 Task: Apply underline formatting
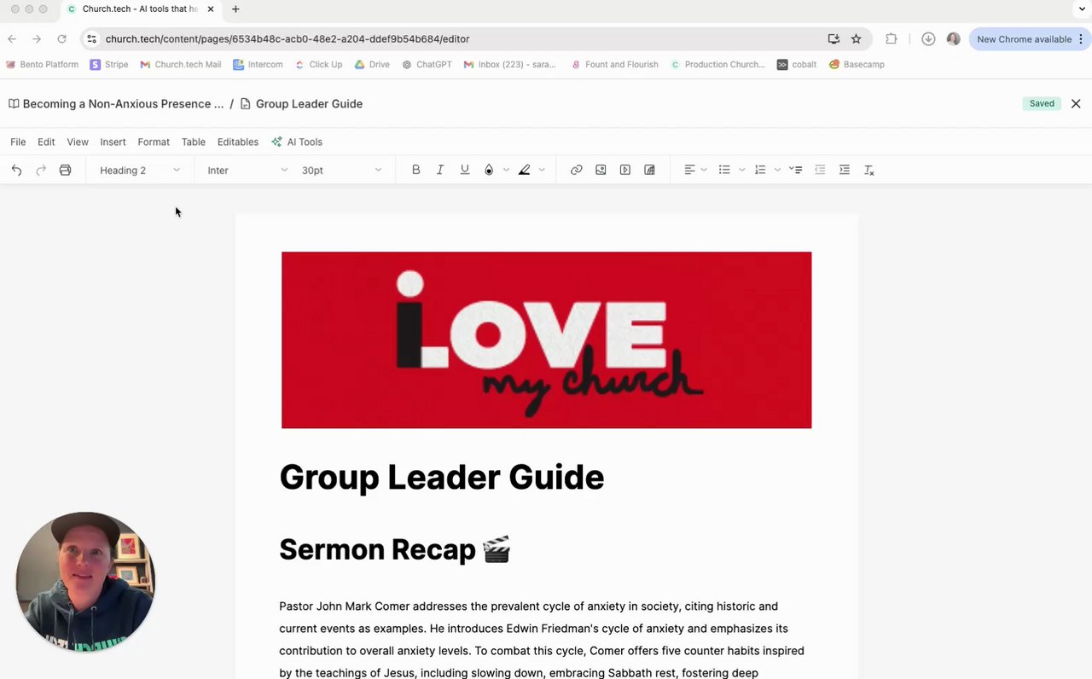465,170
